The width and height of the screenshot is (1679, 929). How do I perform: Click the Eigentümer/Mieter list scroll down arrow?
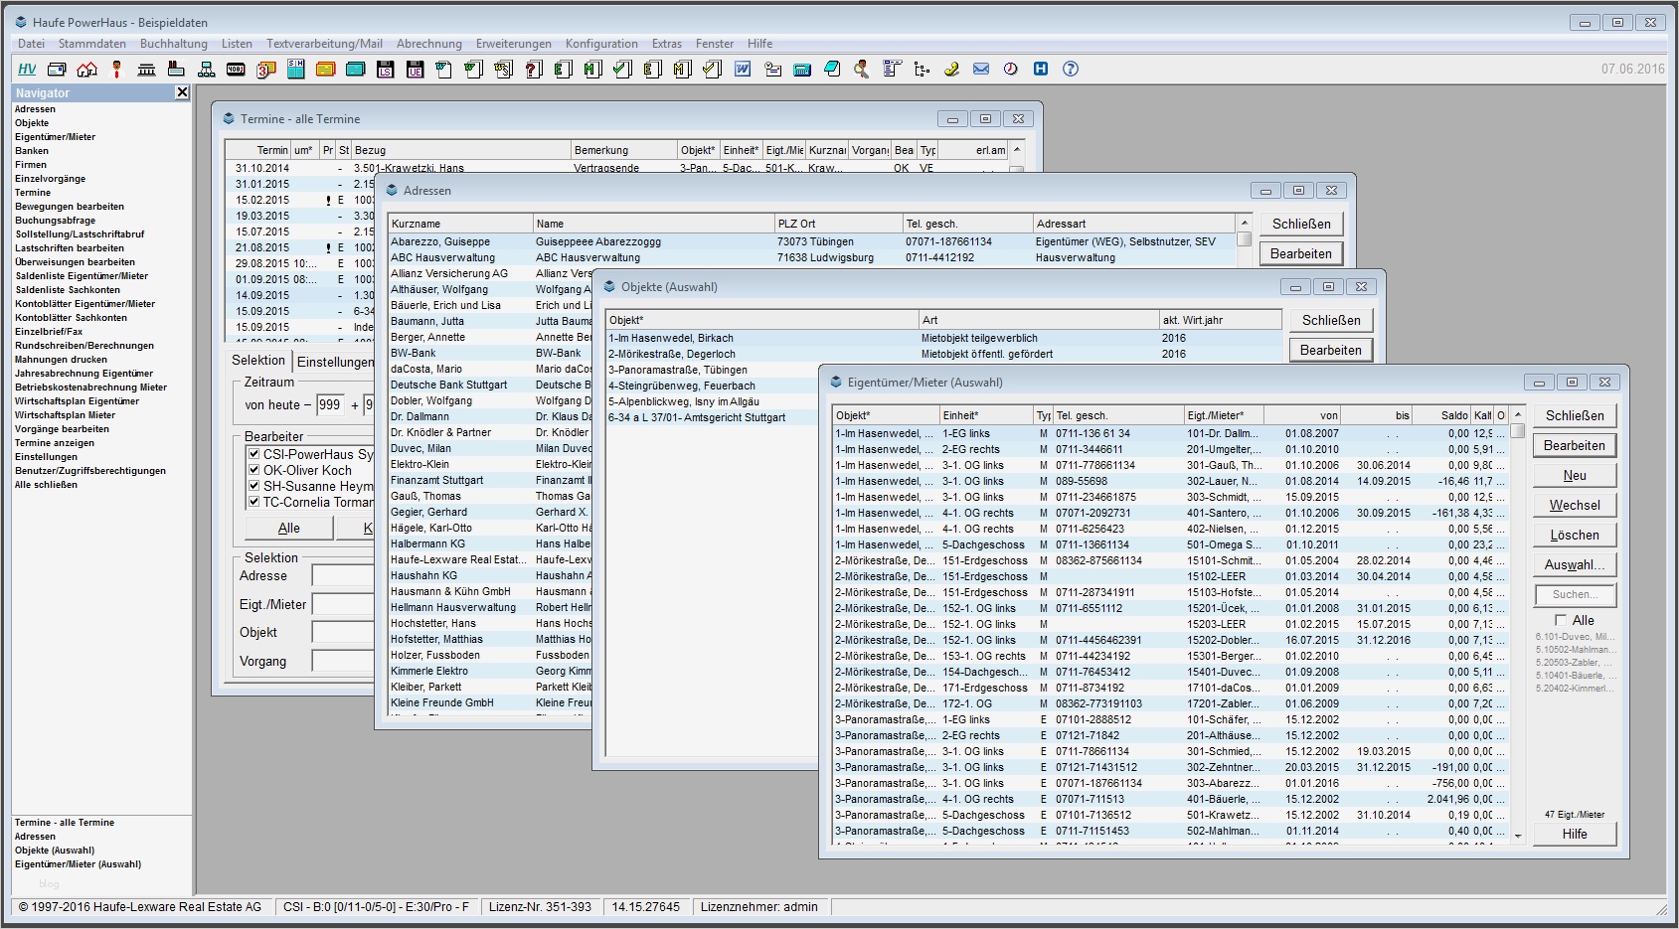[1518, 837]
